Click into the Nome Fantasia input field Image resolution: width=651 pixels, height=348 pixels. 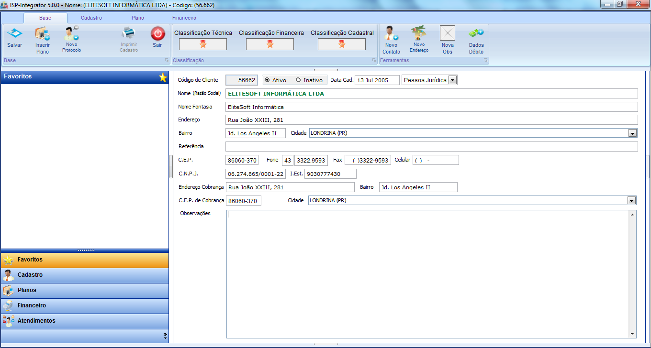tap(431, 107)
